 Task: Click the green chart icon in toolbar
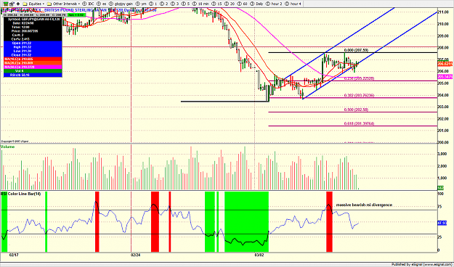[6, 4]
